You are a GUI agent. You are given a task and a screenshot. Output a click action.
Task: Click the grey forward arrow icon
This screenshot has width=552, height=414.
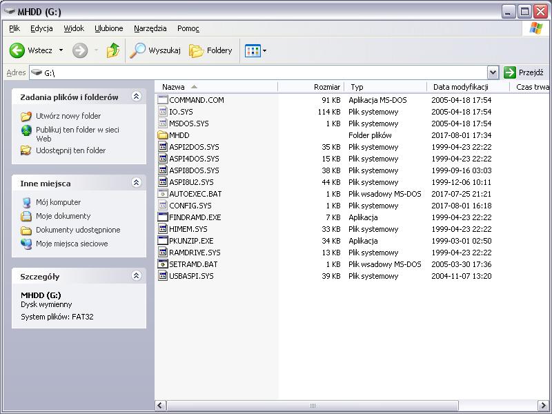pos(80,50)
